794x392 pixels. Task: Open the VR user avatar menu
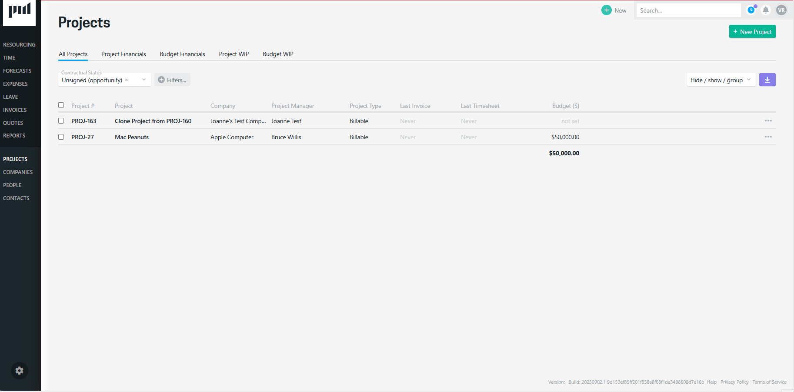(x=781, y=10)
